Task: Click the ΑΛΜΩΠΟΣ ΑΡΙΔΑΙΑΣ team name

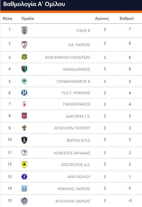Action: click(72, 153)
